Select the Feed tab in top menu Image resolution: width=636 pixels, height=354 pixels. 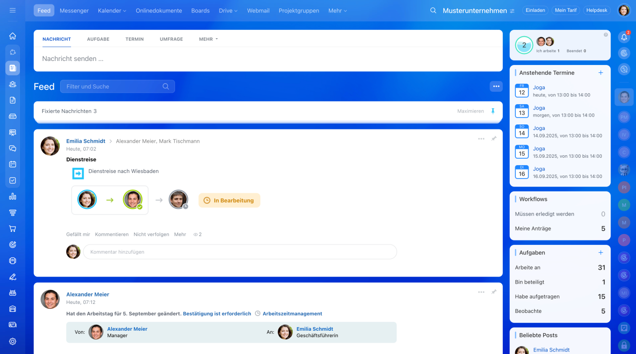pyautogui.click(x=44, y=10)
